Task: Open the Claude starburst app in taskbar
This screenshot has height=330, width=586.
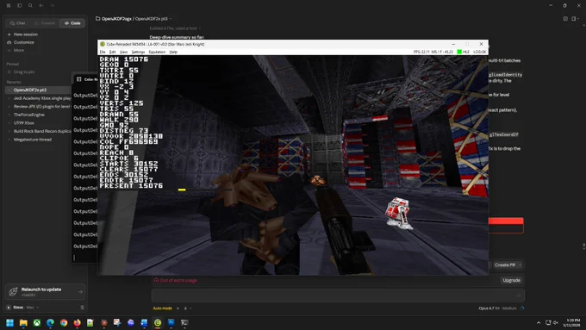Action: [x=104, y=323]
